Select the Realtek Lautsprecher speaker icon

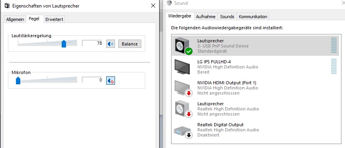(x=183, y=109)
